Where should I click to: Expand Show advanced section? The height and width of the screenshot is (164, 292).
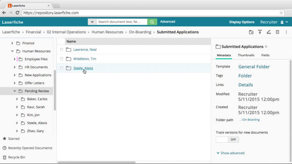[x=231, y=153]
